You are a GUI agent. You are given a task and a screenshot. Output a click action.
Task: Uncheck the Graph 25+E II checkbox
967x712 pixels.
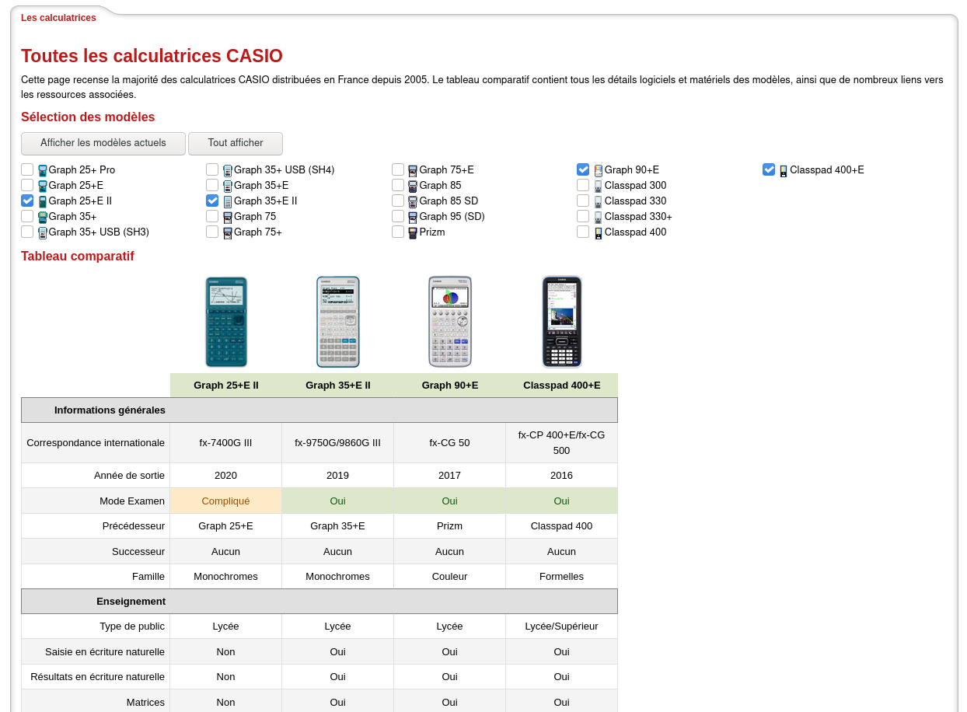tap(27, 201)
